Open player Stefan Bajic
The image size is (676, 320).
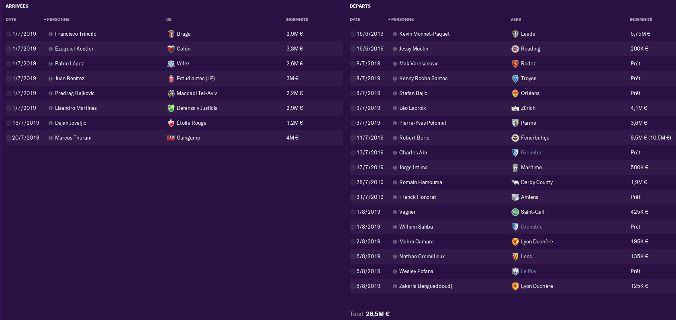413,93
